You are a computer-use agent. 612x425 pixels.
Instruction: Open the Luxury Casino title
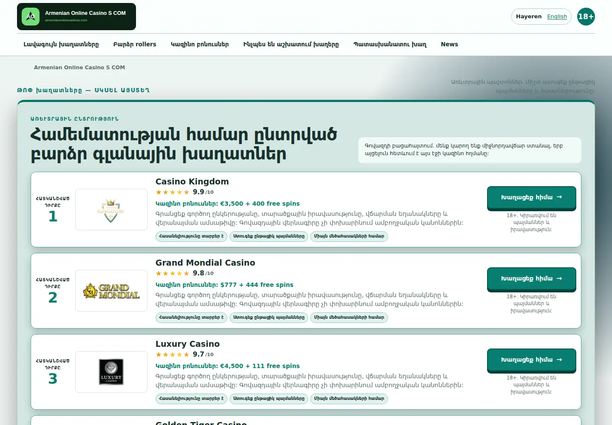pyautogui.click(x=187, y=344)
